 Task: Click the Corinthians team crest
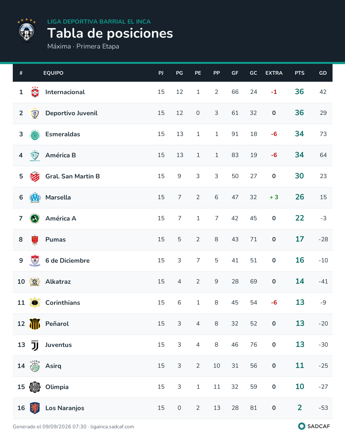point(35,303)
